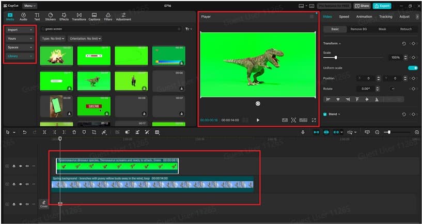Click the Delete left icon in timeline toolbar
This screenshot has width=422, height=224.
click(x=54, y=132)
